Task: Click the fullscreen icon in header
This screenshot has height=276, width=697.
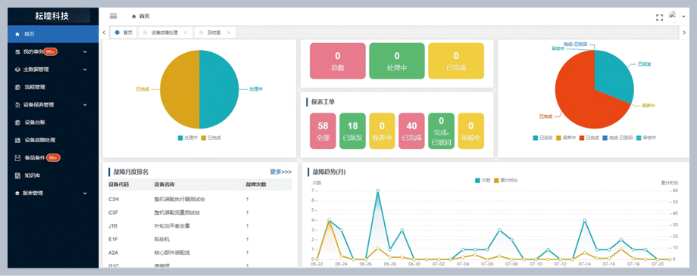Action: (x=660, y=17)
